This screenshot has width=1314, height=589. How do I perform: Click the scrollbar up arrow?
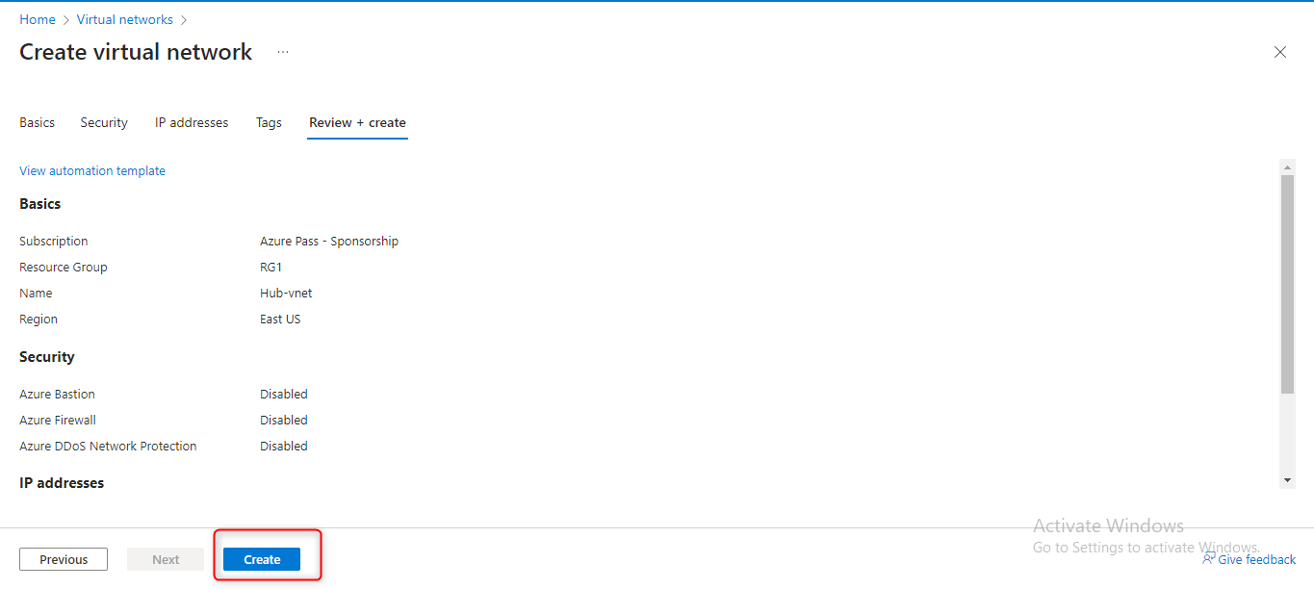(1287, 166)
